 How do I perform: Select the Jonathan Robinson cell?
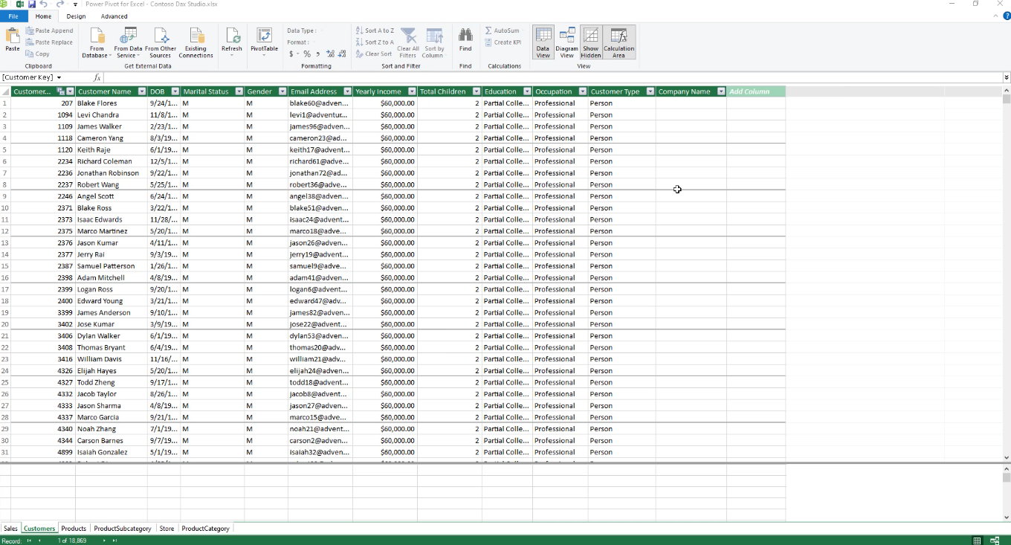tap(112, 173)
